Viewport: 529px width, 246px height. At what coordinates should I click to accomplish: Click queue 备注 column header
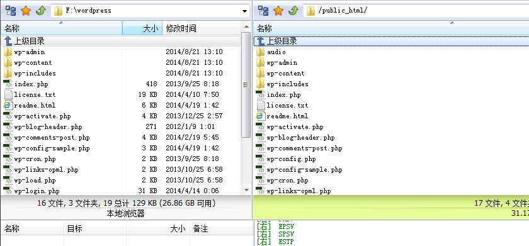click(x=220, y=229)
